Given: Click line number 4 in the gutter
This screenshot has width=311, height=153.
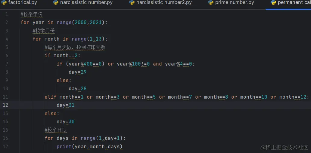Looking at the screenshot, I should (7, 39).
